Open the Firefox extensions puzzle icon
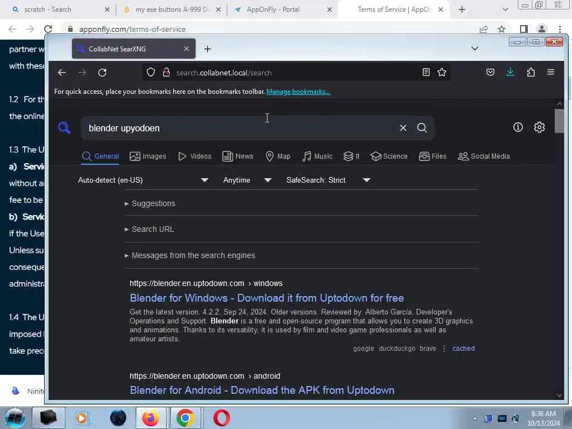The width and height of the screenshot is (572, 429). click(x=531, y=72)
